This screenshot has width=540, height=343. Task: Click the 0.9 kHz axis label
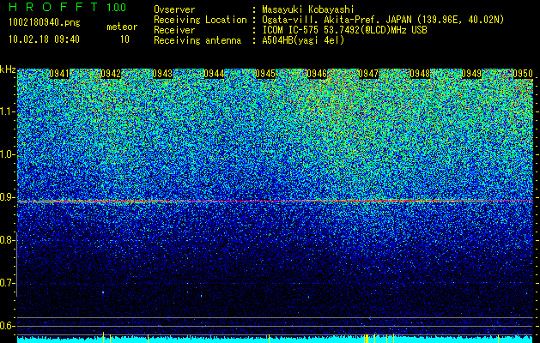tap(6, 197)
